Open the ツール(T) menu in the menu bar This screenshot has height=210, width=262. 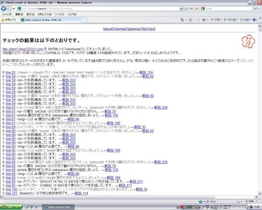pyautogui.click(x=59, y=14)
